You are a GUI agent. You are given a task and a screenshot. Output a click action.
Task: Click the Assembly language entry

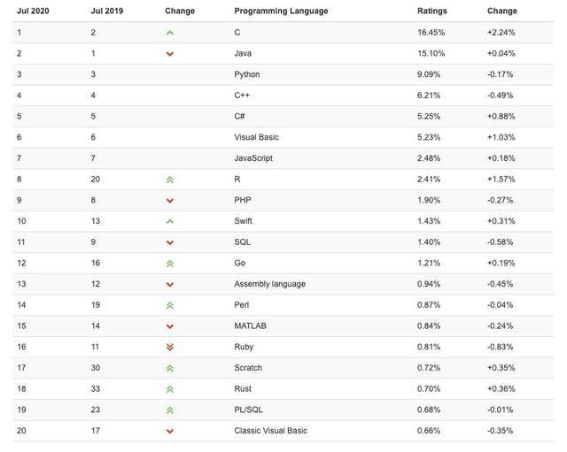269,284
